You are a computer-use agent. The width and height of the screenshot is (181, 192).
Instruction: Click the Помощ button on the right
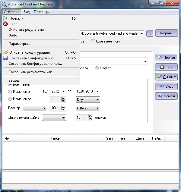pos(166,96)
